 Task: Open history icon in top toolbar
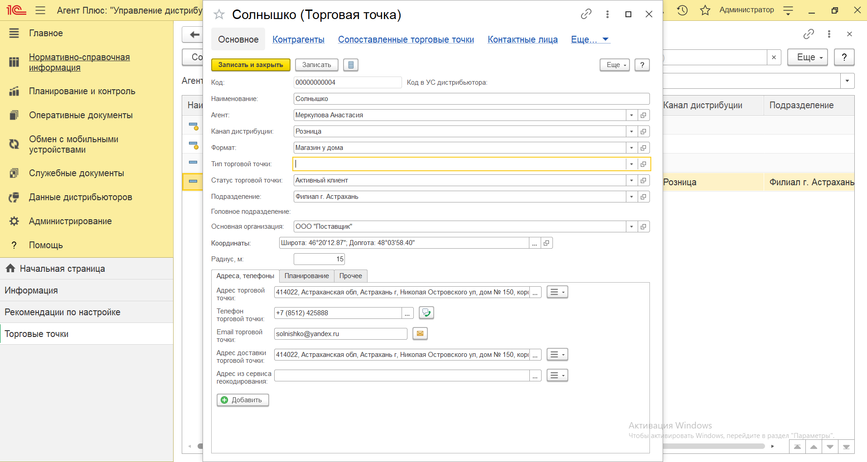click(x=682, y=10)
